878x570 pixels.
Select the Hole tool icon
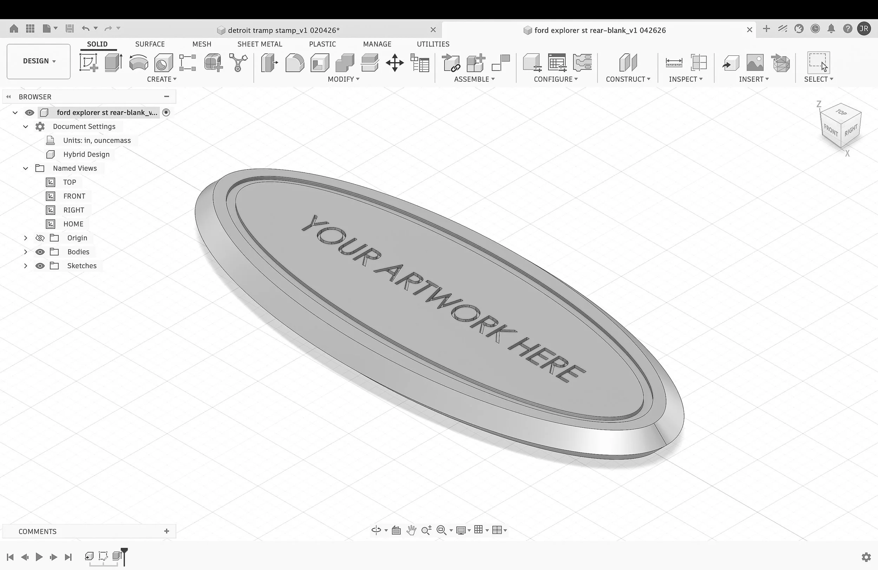click(163, 62)
